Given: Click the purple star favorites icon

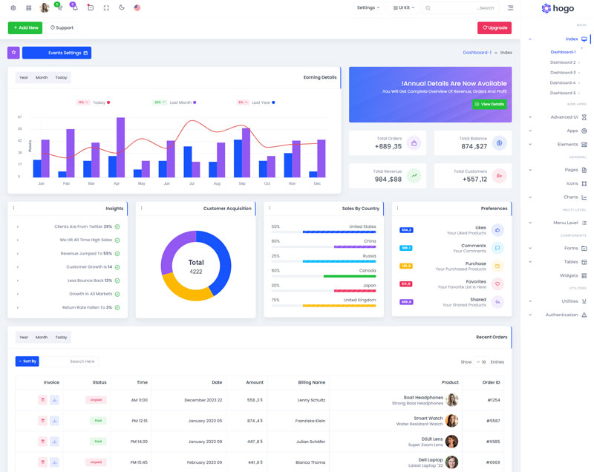Looking at the screenshot, I should (x=13, y=53).
